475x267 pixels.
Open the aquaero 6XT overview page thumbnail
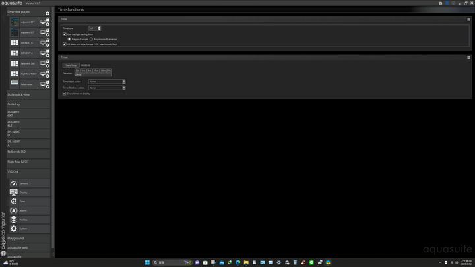pyautogui.click(x=15, y=22)
